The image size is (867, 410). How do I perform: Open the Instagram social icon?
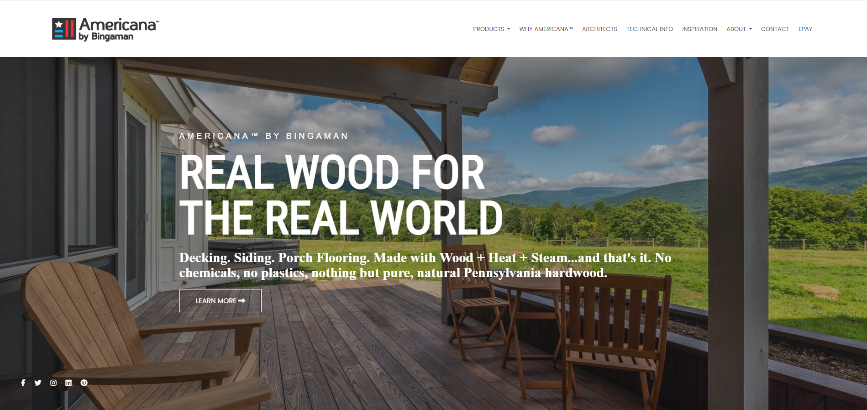53,383
